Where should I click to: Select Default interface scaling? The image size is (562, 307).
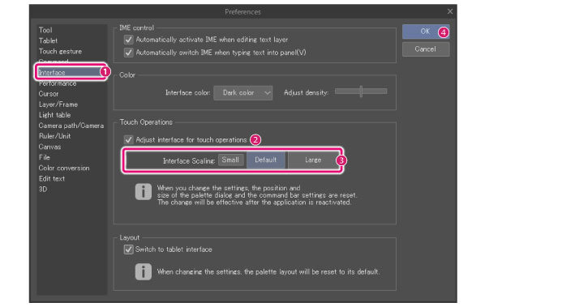point(265,160)
